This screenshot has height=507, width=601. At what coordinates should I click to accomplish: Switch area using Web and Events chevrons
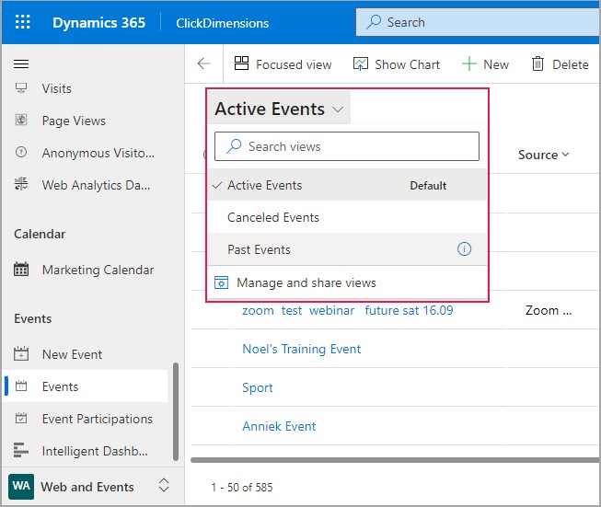pos(164,485)
